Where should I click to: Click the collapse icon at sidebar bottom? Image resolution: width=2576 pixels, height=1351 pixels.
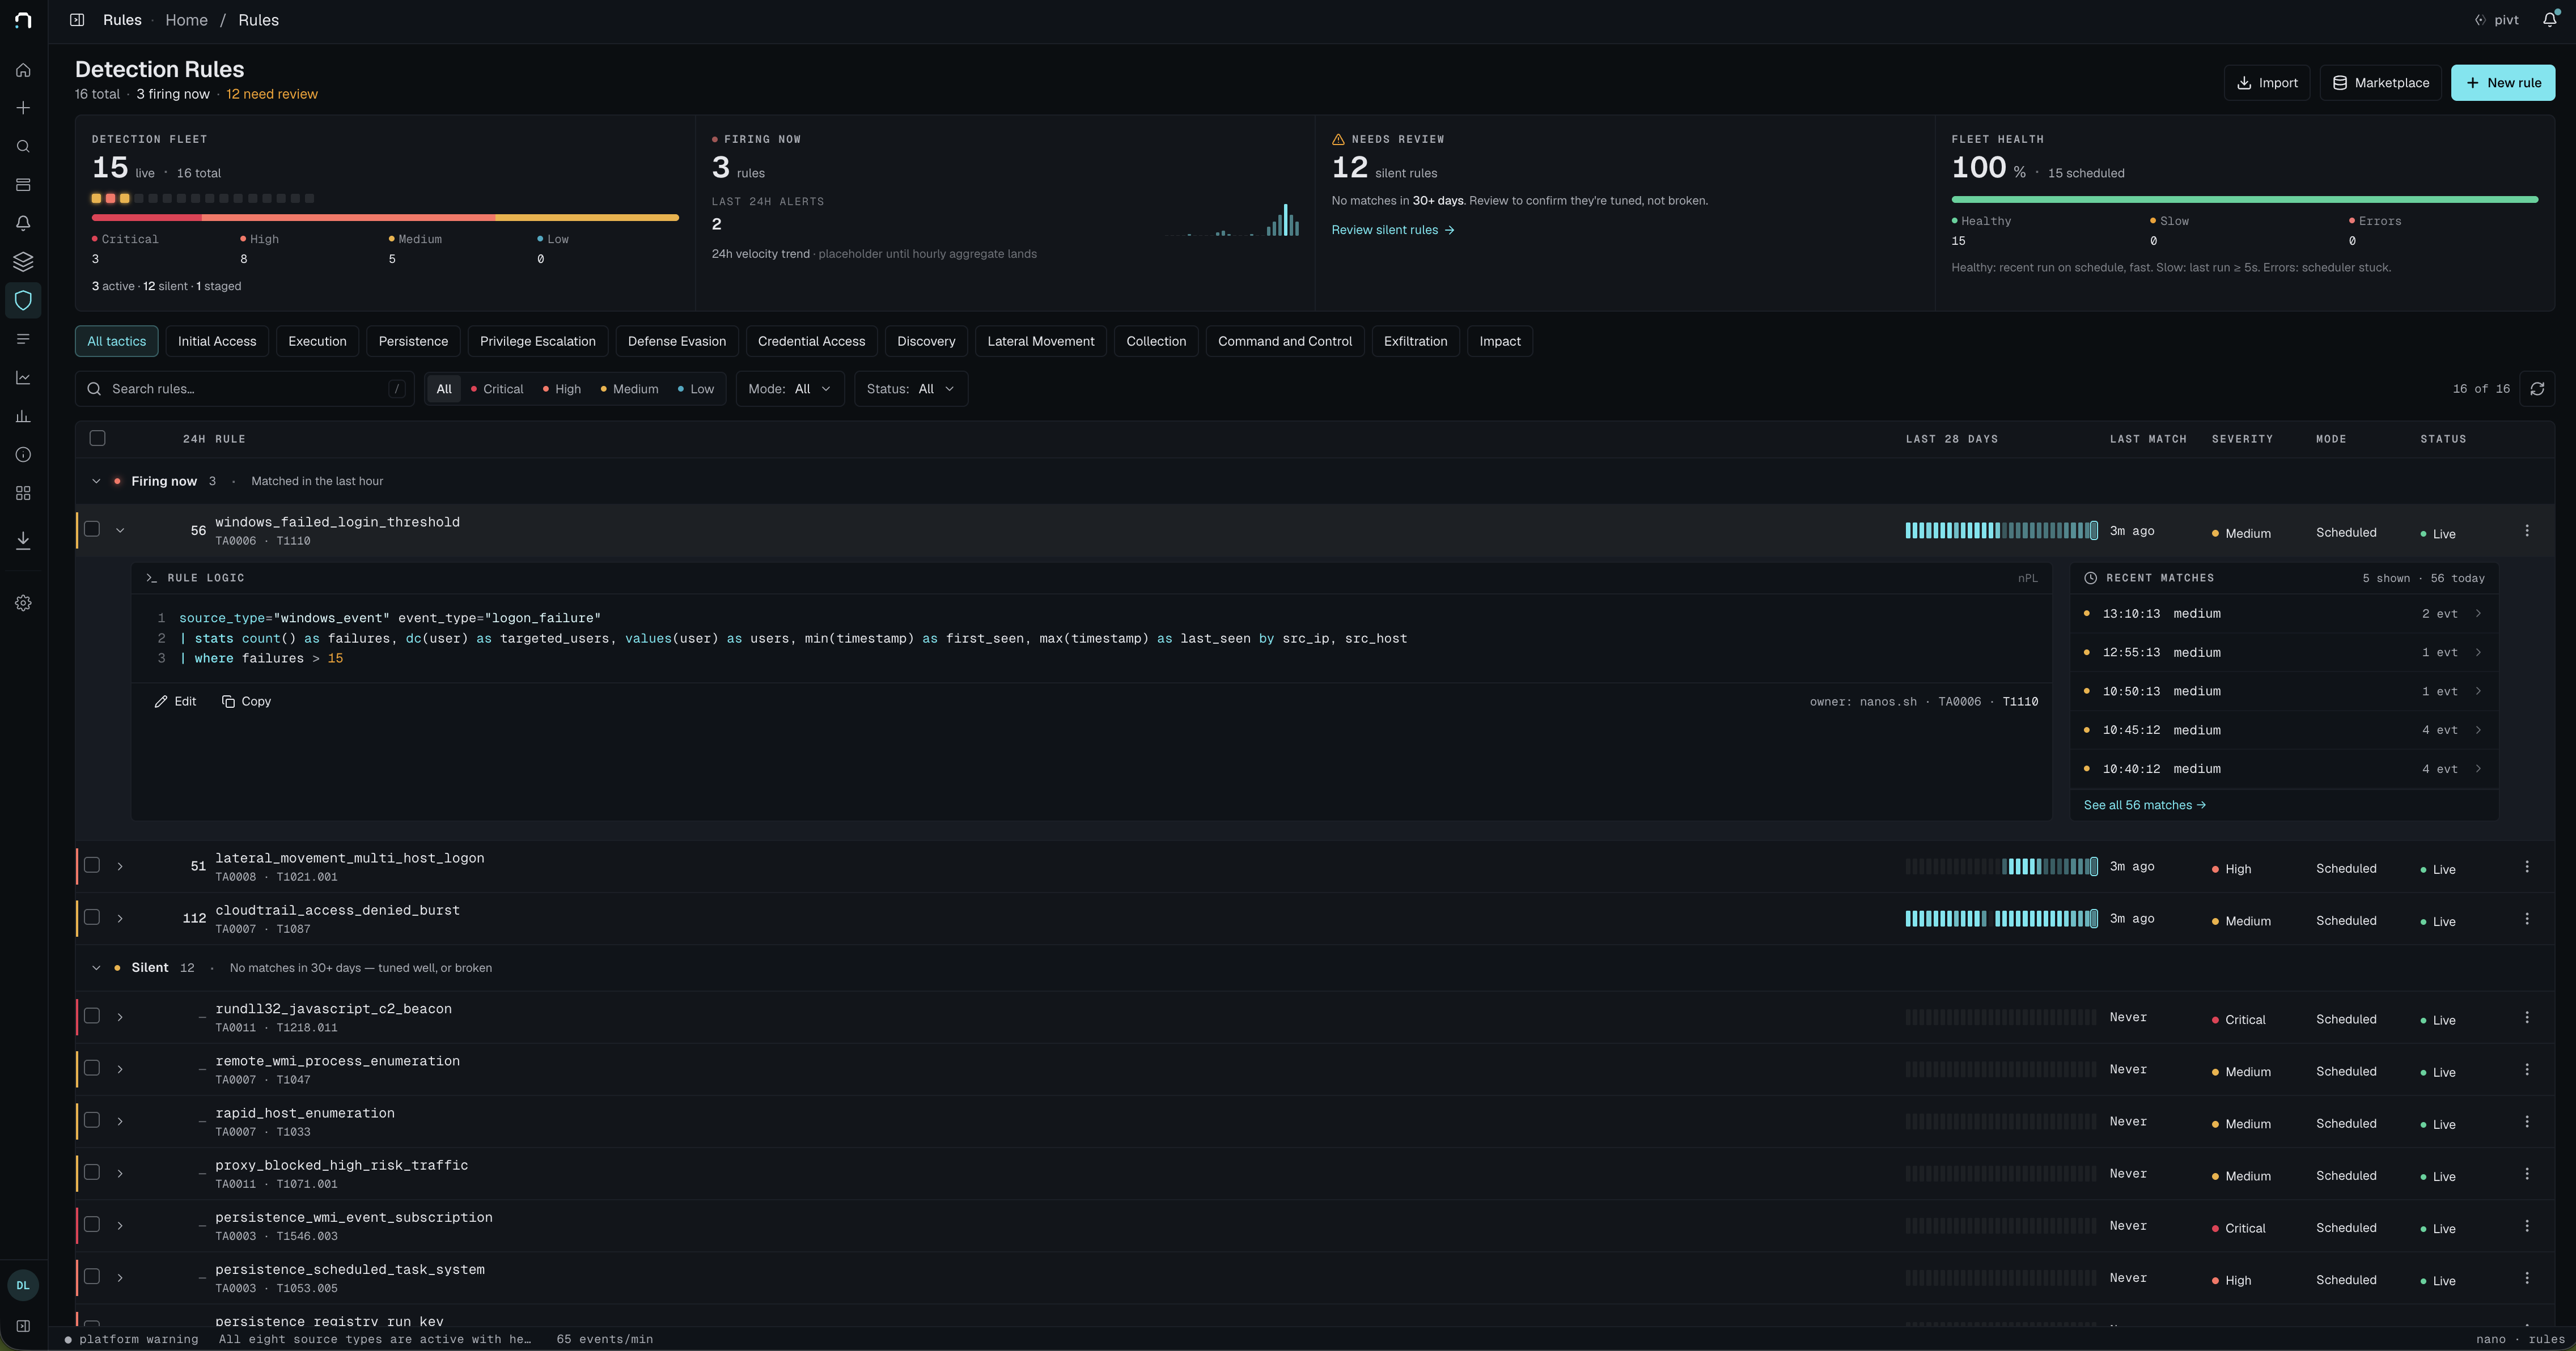pyautogui.click(x=23, y=1327)
